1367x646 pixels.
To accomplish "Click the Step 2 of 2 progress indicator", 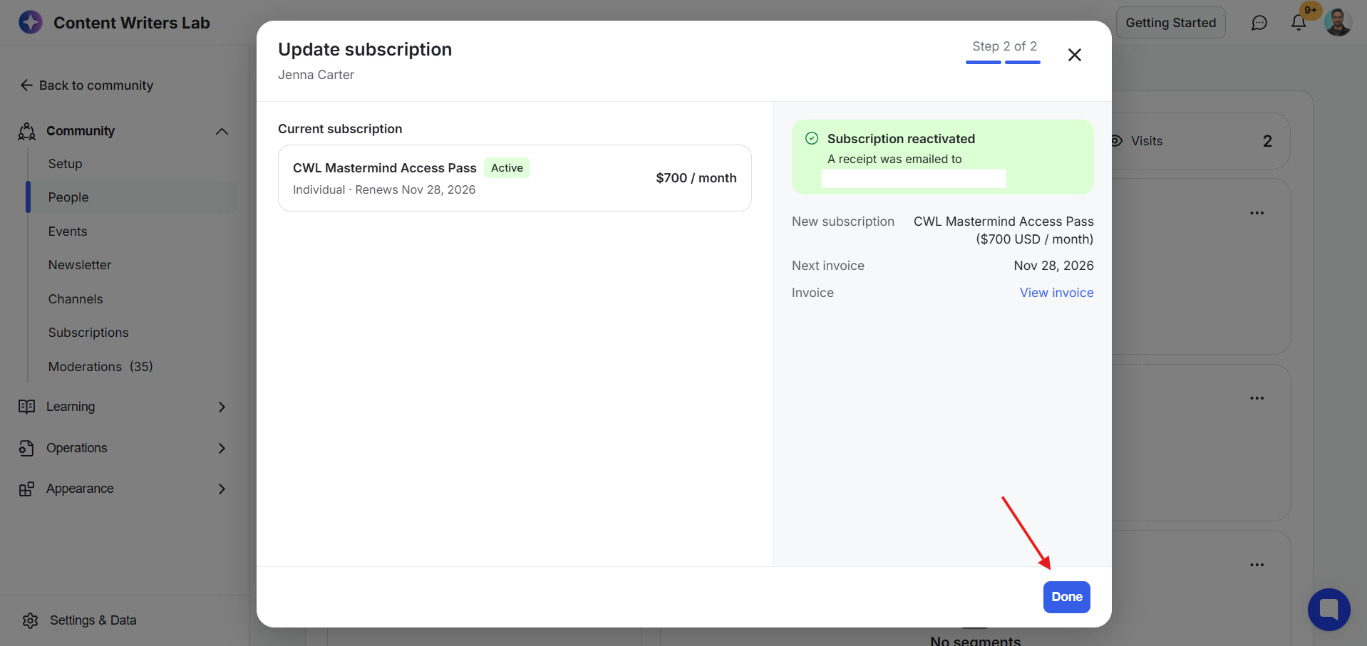I will click(x=1004, y=52).
